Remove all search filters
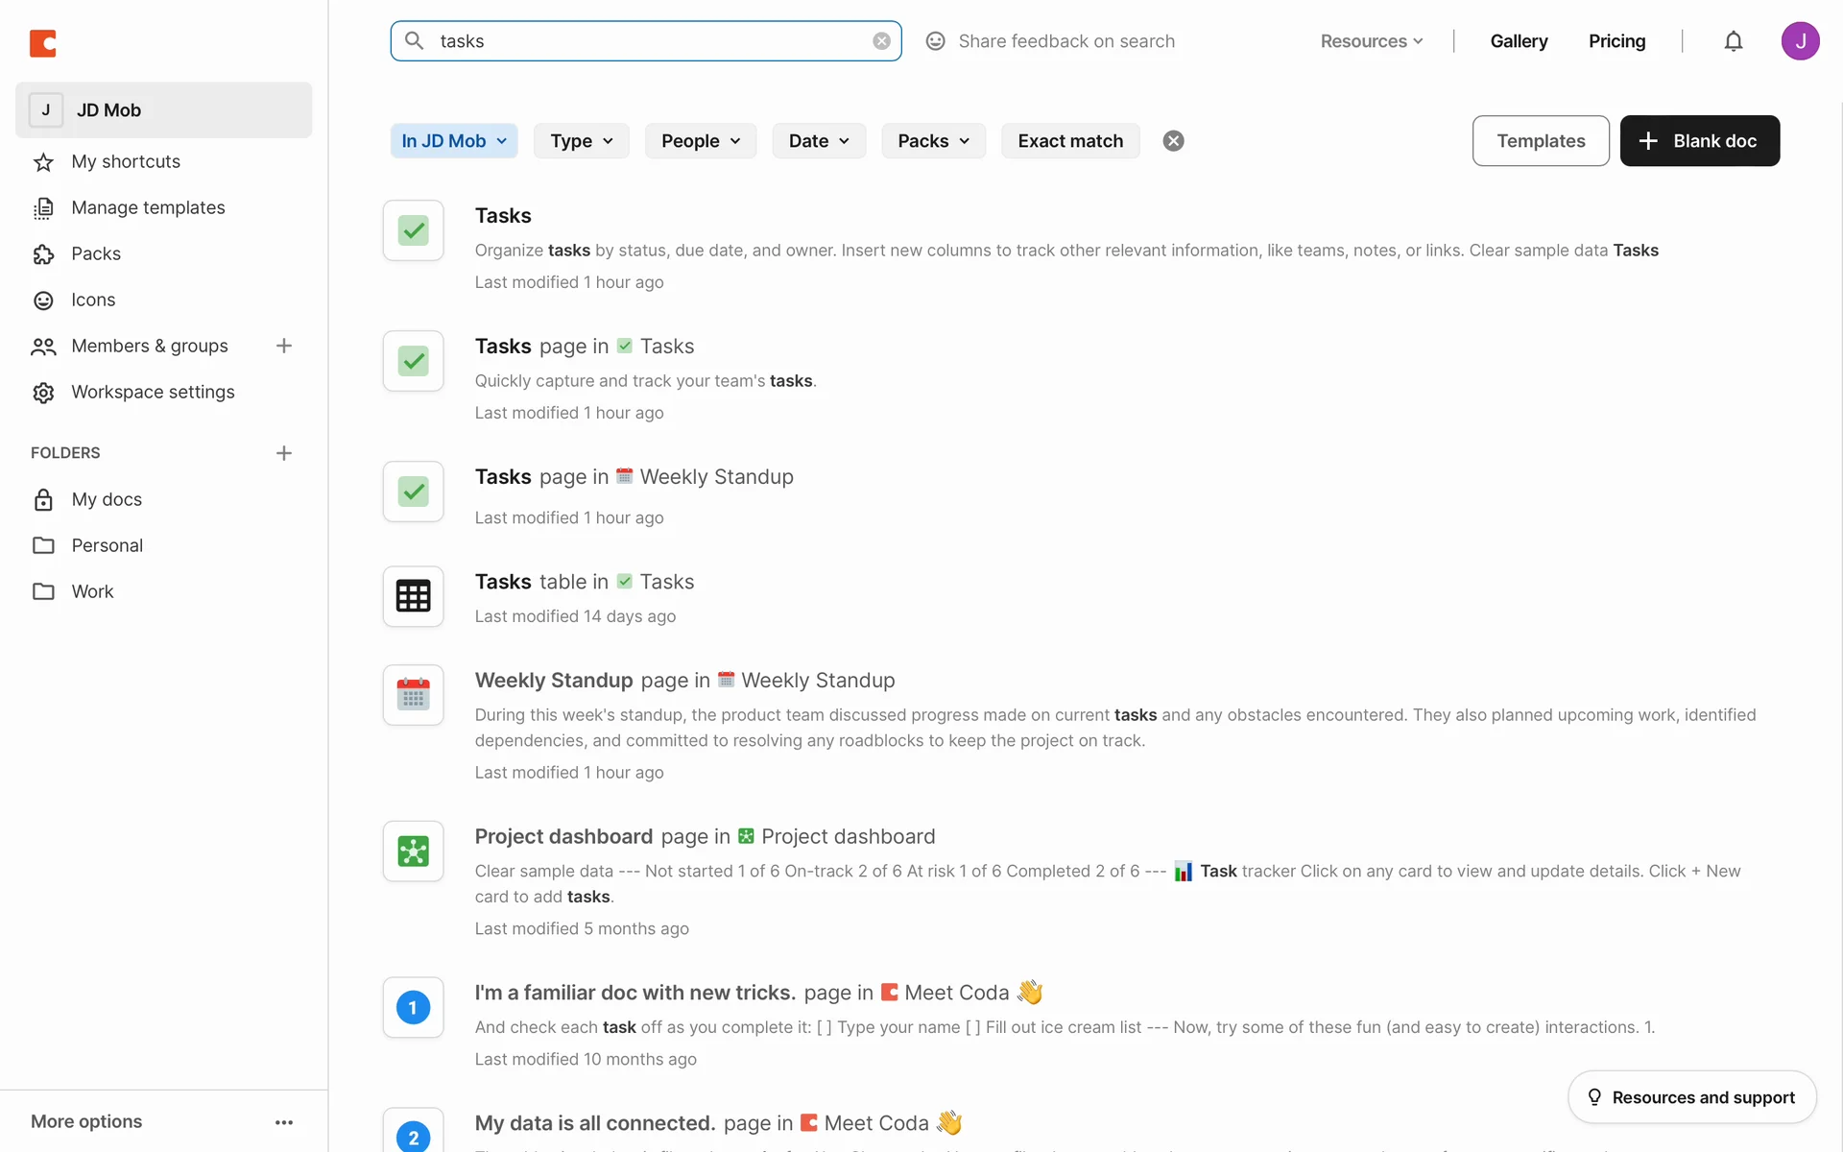The height and width of the screenshot is (1152, 1843). pyautogui.click(x=1173, y=141)
